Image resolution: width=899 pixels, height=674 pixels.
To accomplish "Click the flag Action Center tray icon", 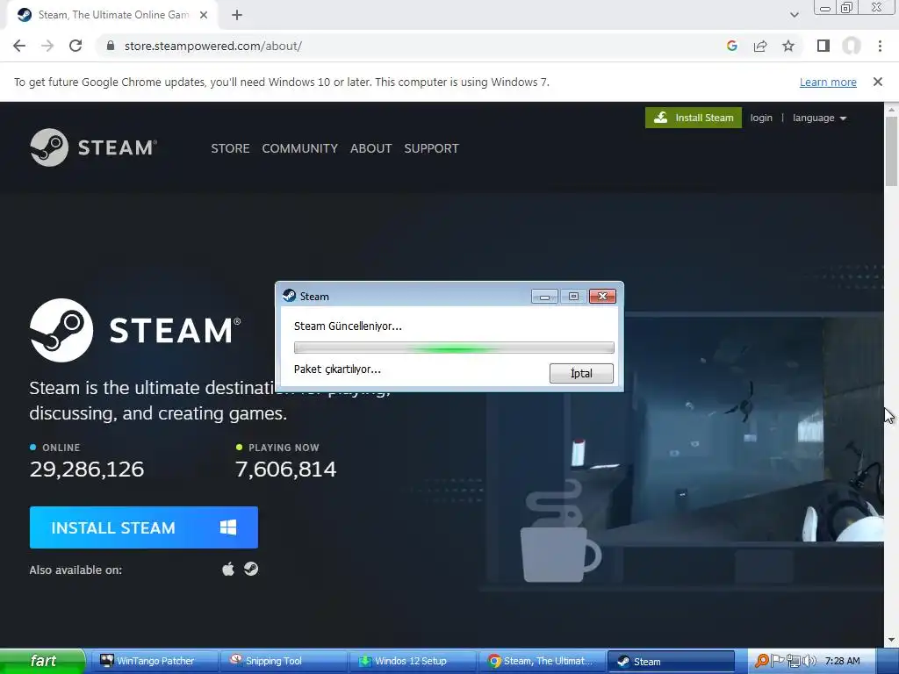I will pos(777,661).
